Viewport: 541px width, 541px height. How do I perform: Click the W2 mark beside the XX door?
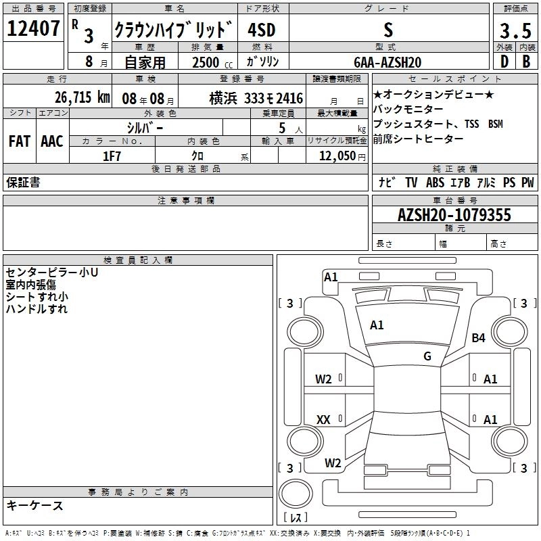[323, 379]
